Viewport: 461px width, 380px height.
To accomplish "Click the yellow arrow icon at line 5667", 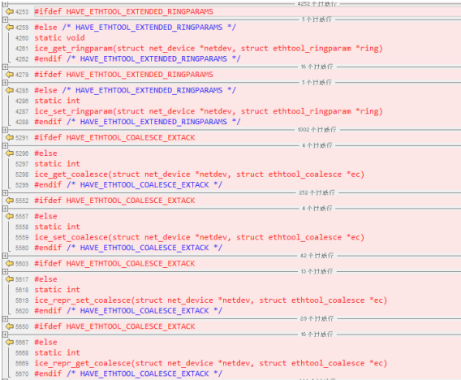I will point(10,342).
